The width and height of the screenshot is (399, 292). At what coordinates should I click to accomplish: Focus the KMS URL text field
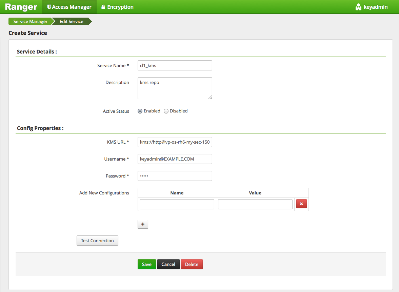click(x=175, y=142)
